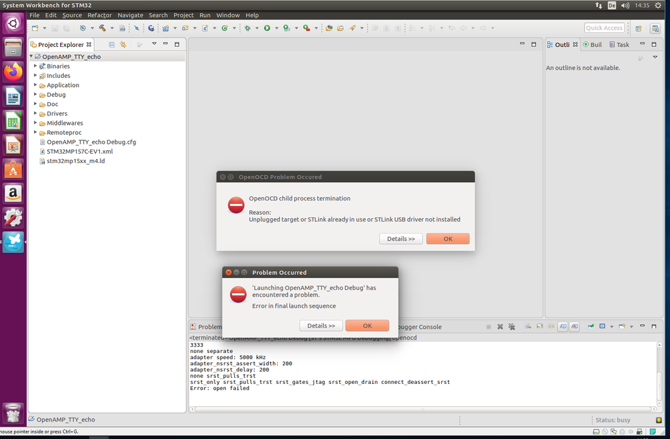
Task: Switch to the Task list tab
Action: click(619, 44)
